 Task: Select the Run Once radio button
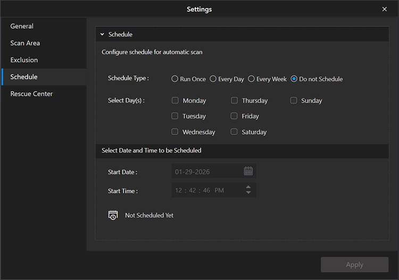pos(174,79)
